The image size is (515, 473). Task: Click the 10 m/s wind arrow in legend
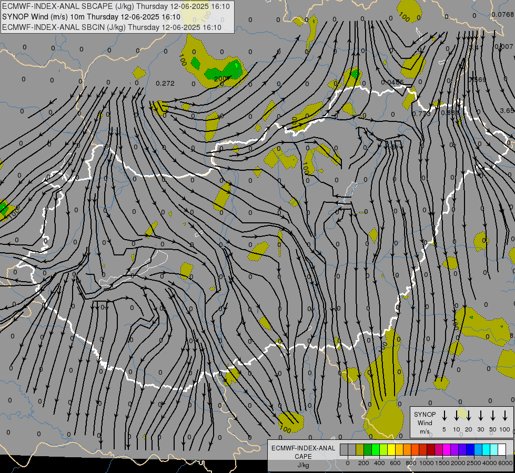(456, 416)
